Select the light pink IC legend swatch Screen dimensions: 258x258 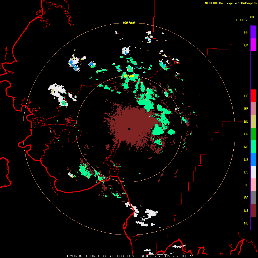click(x=253, y=185)
